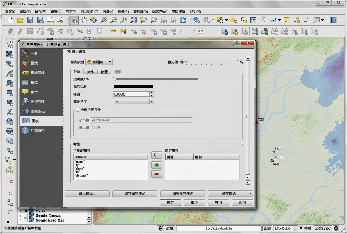Screen dimensions: 347x234
Task: Click the 套用 button
Action: [x=218, y=203]
